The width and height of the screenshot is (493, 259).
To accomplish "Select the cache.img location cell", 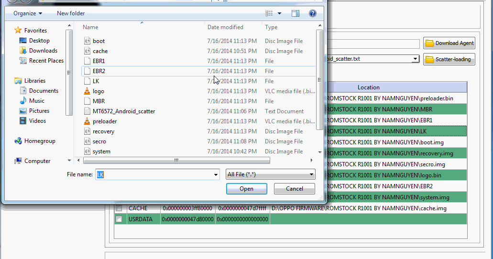I will (x=369, y=208).
